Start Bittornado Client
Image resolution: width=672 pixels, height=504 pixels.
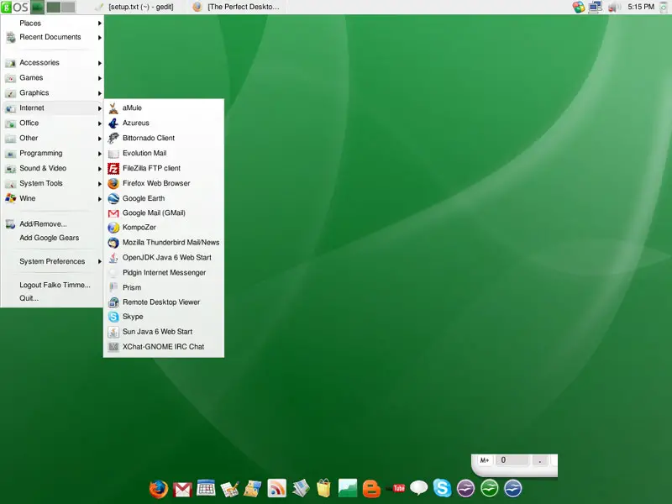tap(163, 138)
